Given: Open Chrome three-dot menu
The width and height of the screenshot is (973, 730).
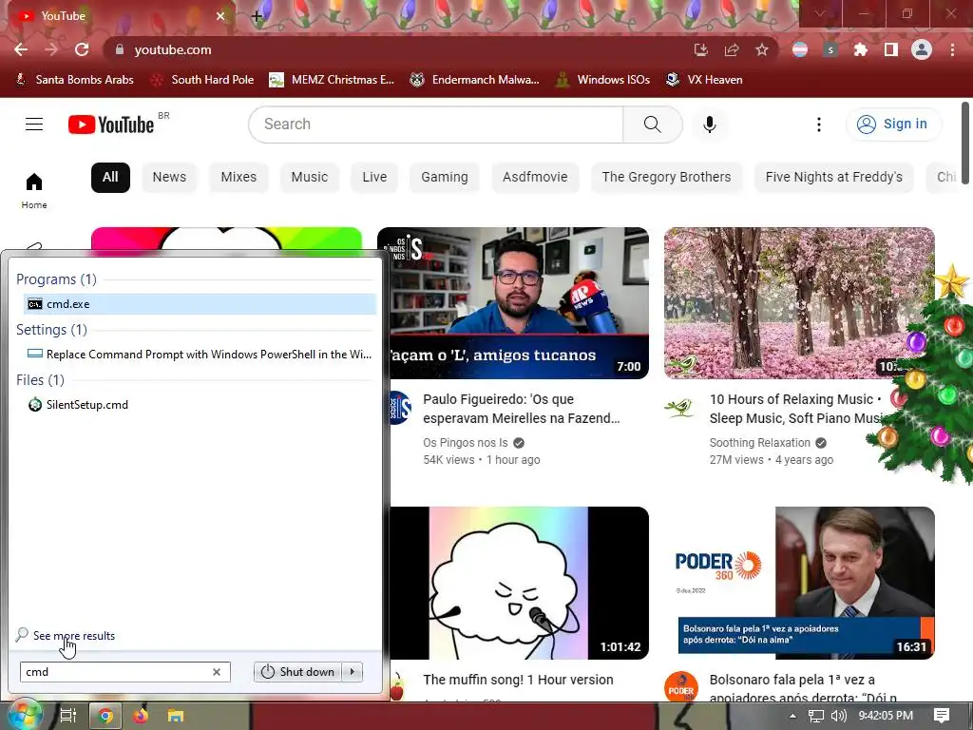Looking at the screenshot, I should tap(952, 49).
